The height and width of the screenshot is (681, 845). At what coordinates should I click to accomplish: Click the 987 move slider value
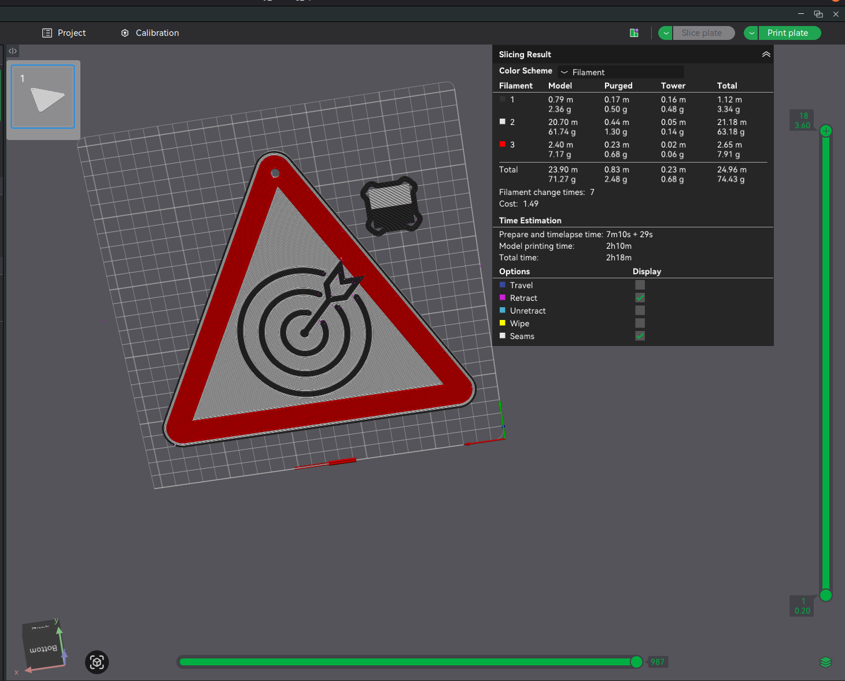[x=658, y=662]
